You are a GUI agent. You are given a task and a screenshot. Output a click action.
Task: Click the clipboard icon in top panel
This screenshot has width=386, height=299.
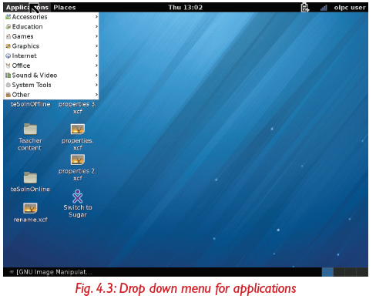pos(305,8)
